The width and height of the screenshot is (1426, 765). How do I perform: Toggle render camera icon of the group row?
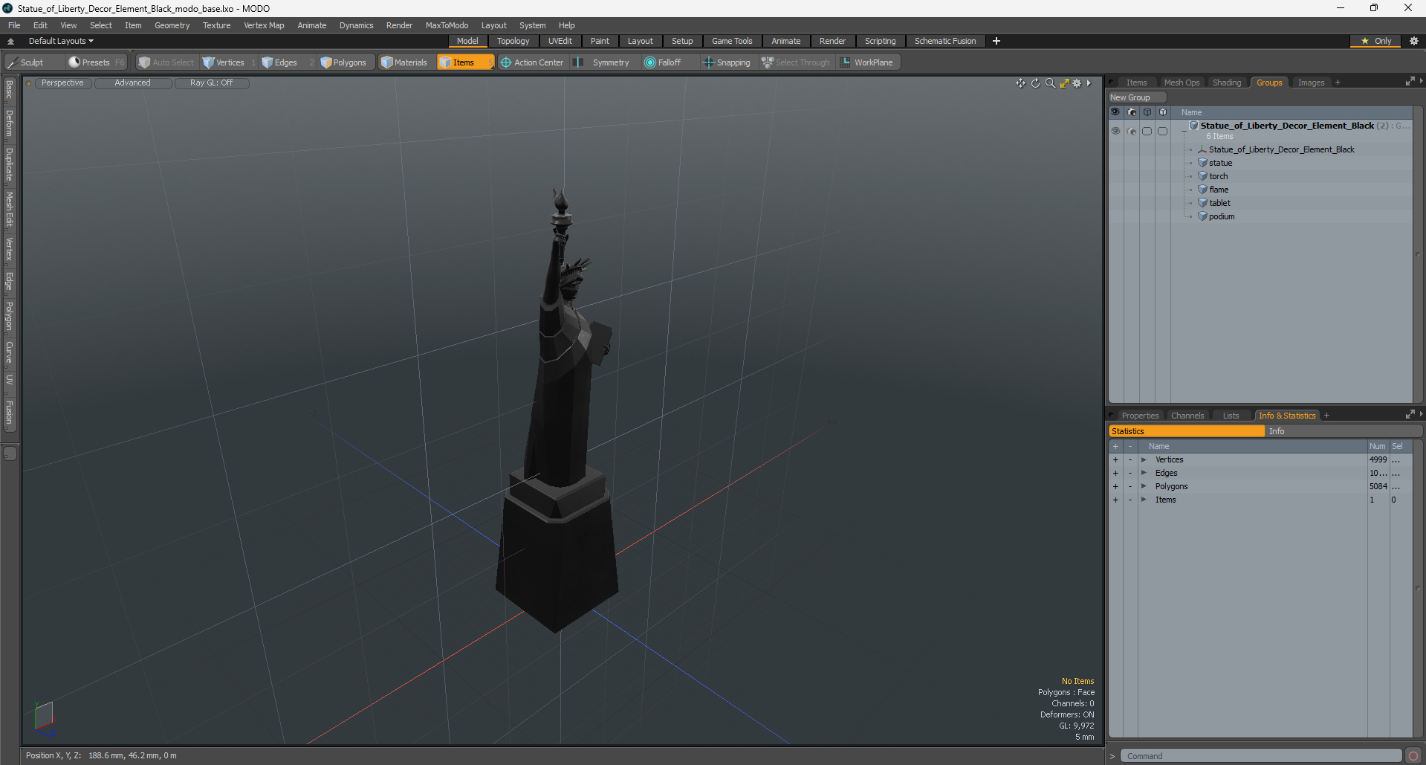click(1132, 131)
